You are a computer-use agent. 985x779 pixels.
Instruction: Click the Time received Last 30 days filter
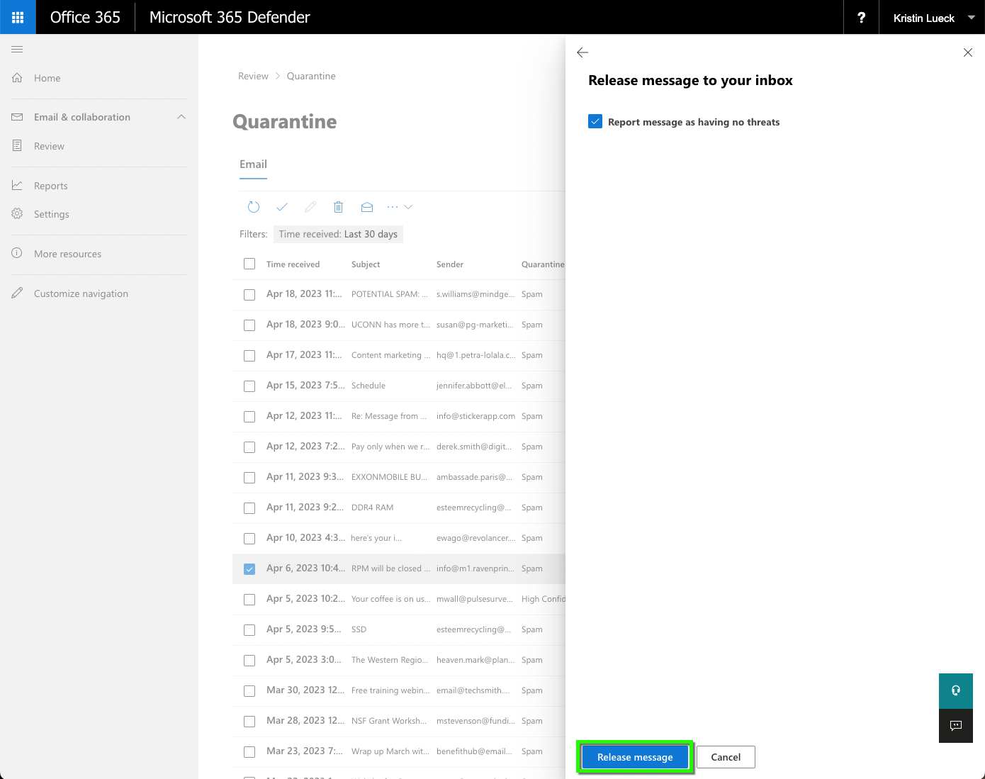(x=338, y=234)
